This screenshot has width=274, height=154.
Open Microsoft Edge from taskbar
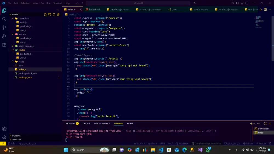[184, 150]
